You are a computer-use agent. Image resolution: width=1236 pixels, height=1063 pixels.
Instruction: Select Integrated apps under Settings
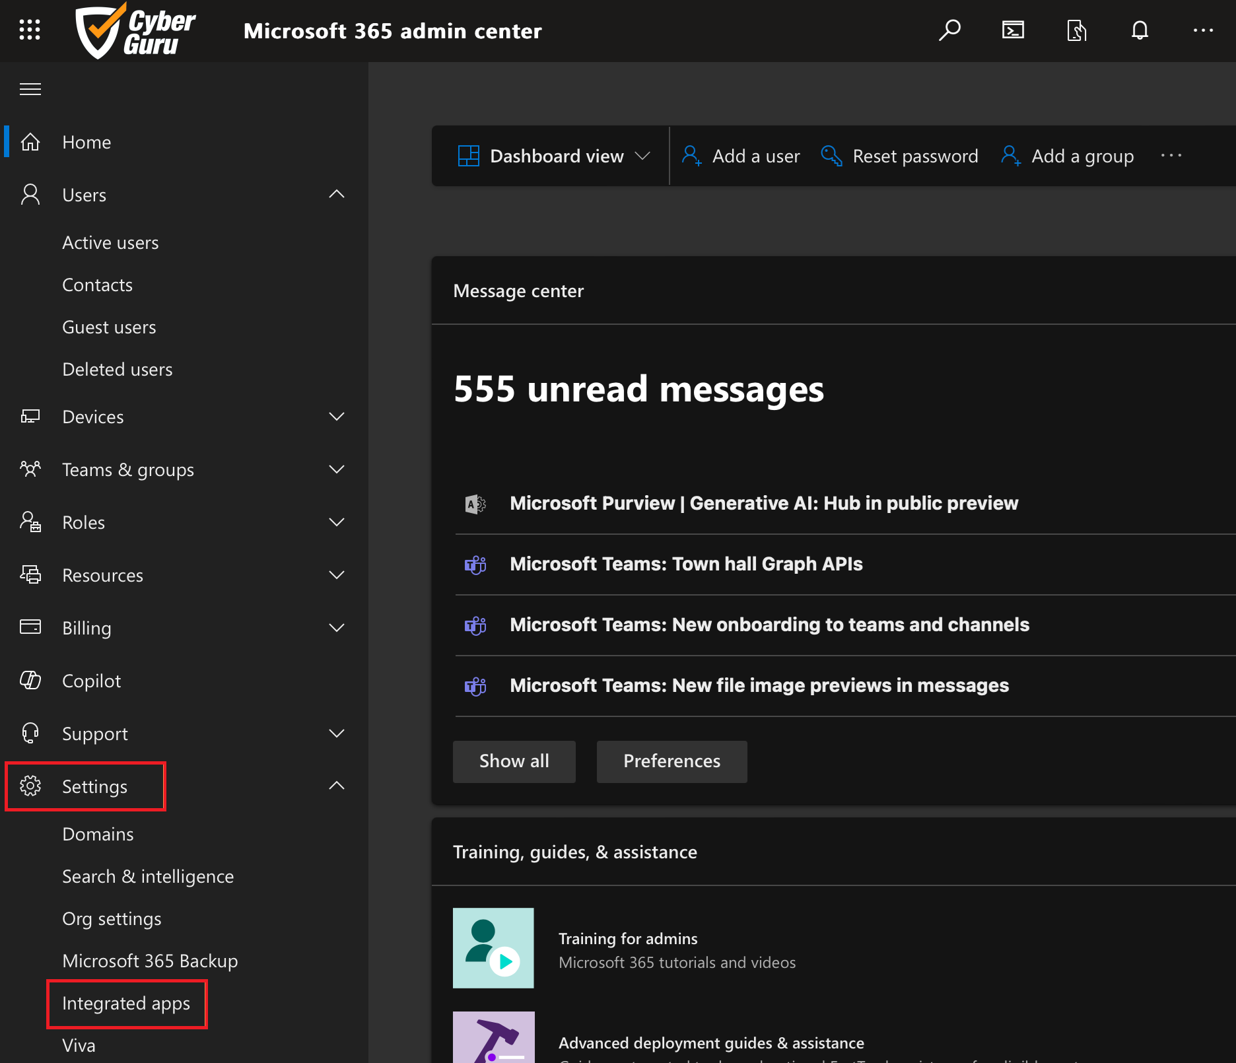125,1003
